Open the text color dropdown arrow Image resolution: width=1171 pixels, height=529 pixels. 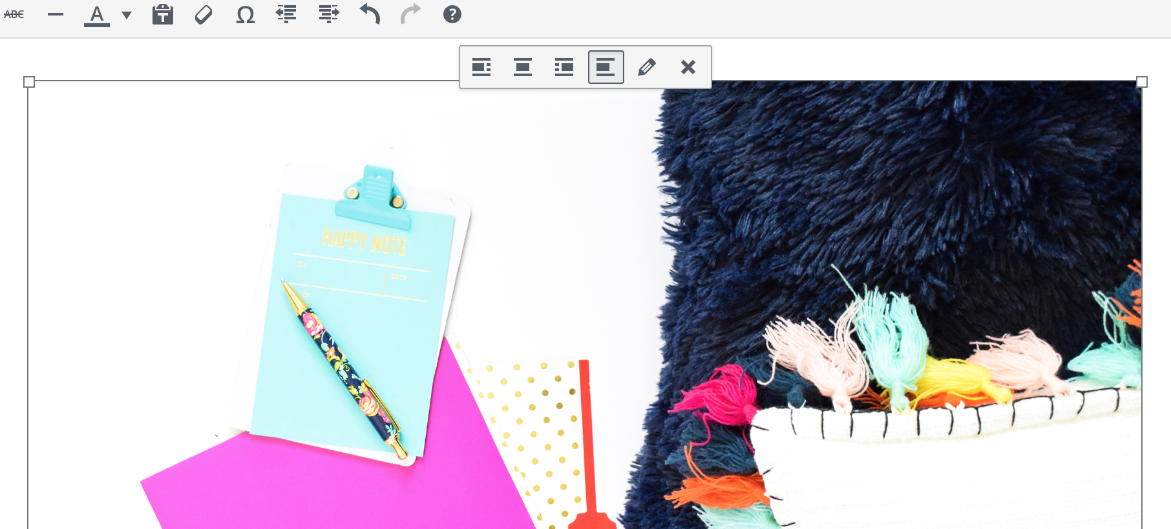coord(127,15)
